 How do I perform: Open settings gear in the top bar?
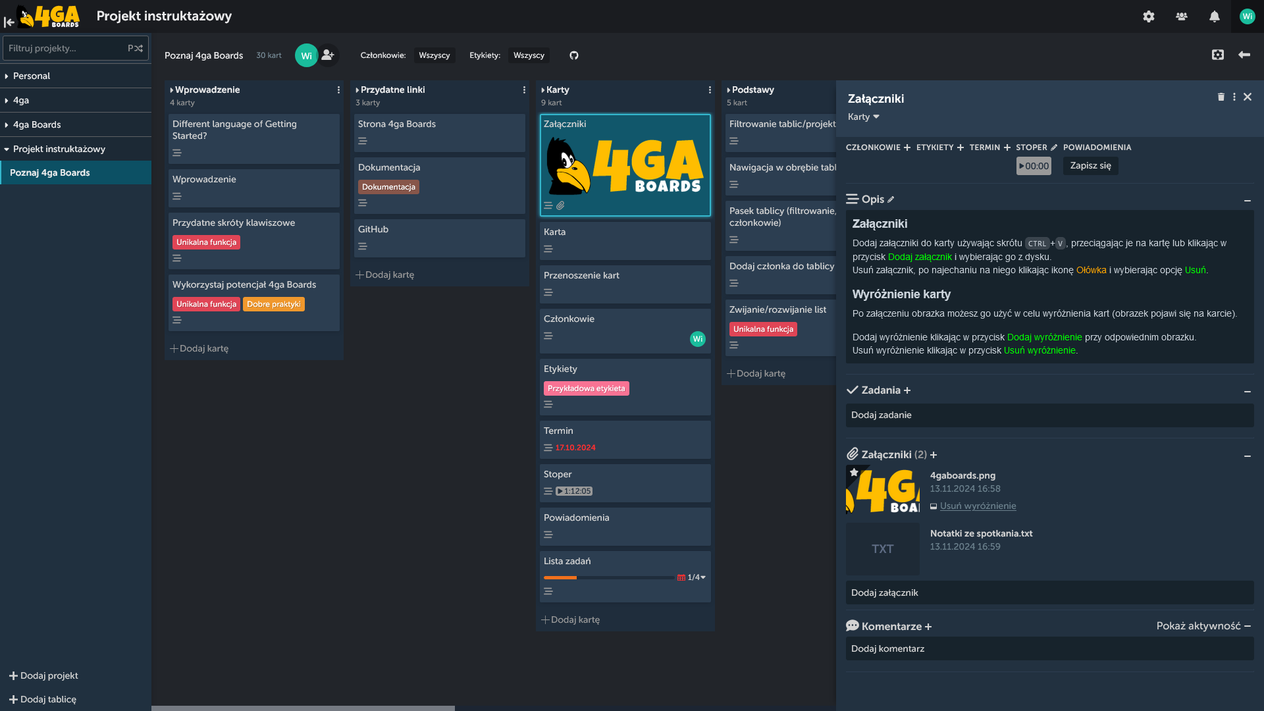click(x=1149, y=16)
